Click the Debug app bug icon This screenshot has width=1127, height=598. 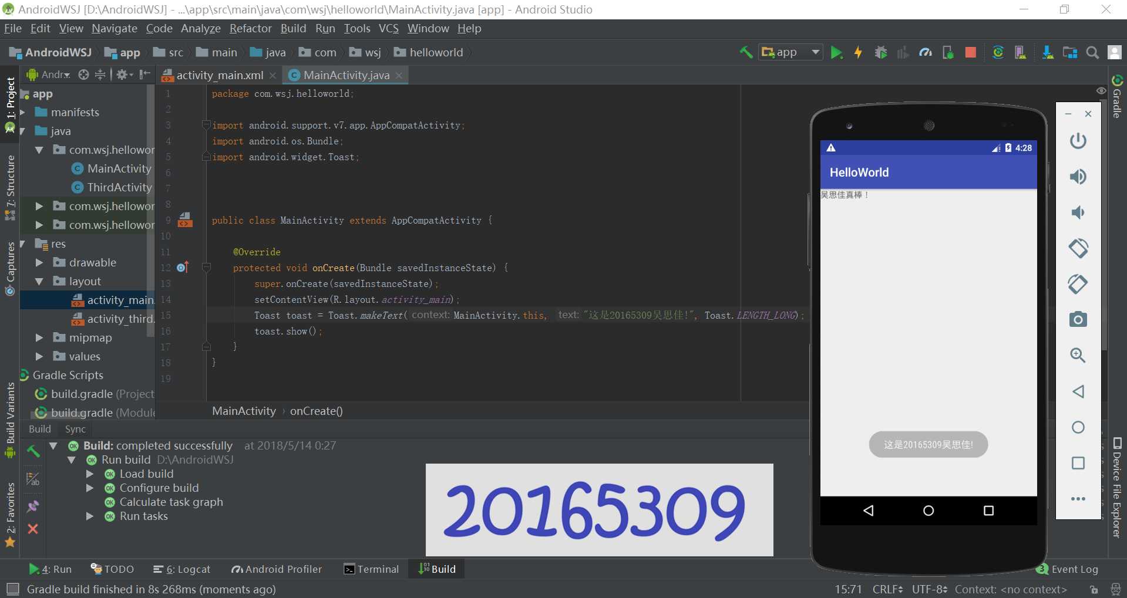tap(880, 53)
